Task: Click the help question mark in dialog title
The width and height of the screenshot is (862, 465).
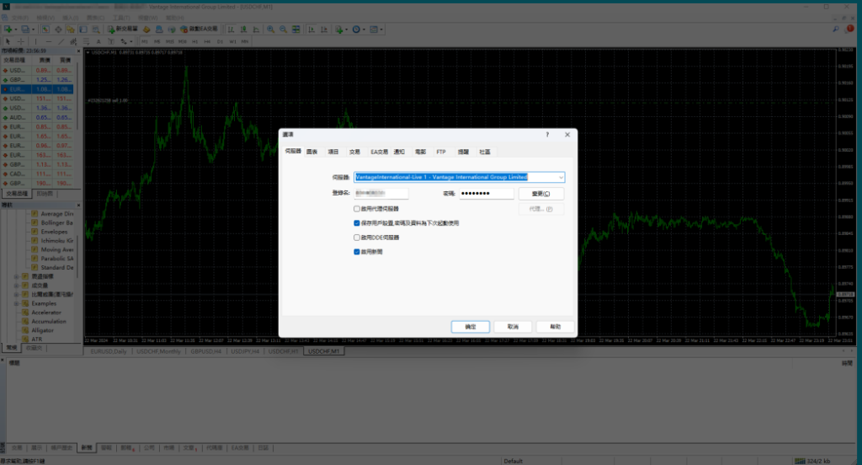Action: pyautogui.click(x=547, y=134)
